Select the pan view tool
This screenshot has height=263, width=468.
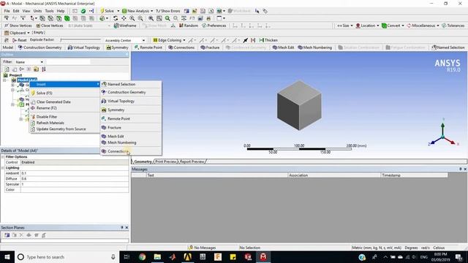click(124, 18)
